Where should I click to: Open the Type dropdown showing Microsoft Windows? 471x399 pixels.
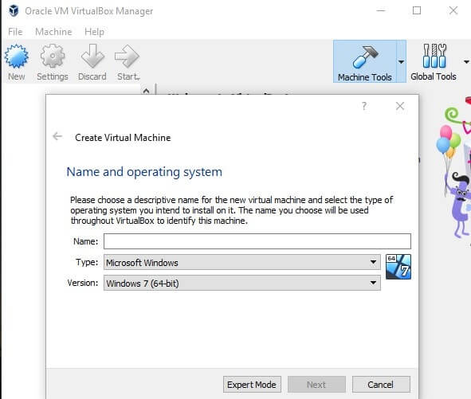(x=242, y=262)
